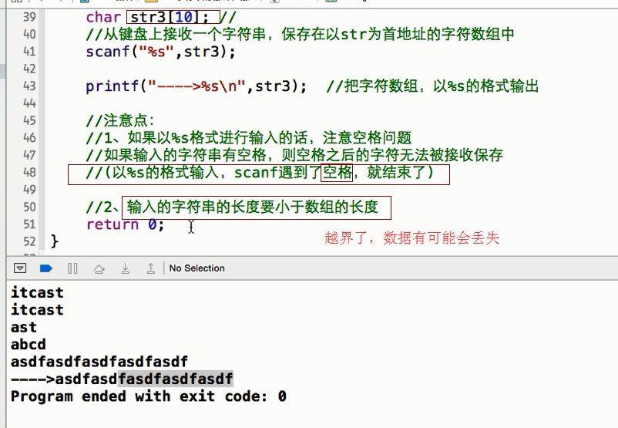618x428 pixels.
Task: Set a breakpoint on line number 39
Action: tap(29, 17)
